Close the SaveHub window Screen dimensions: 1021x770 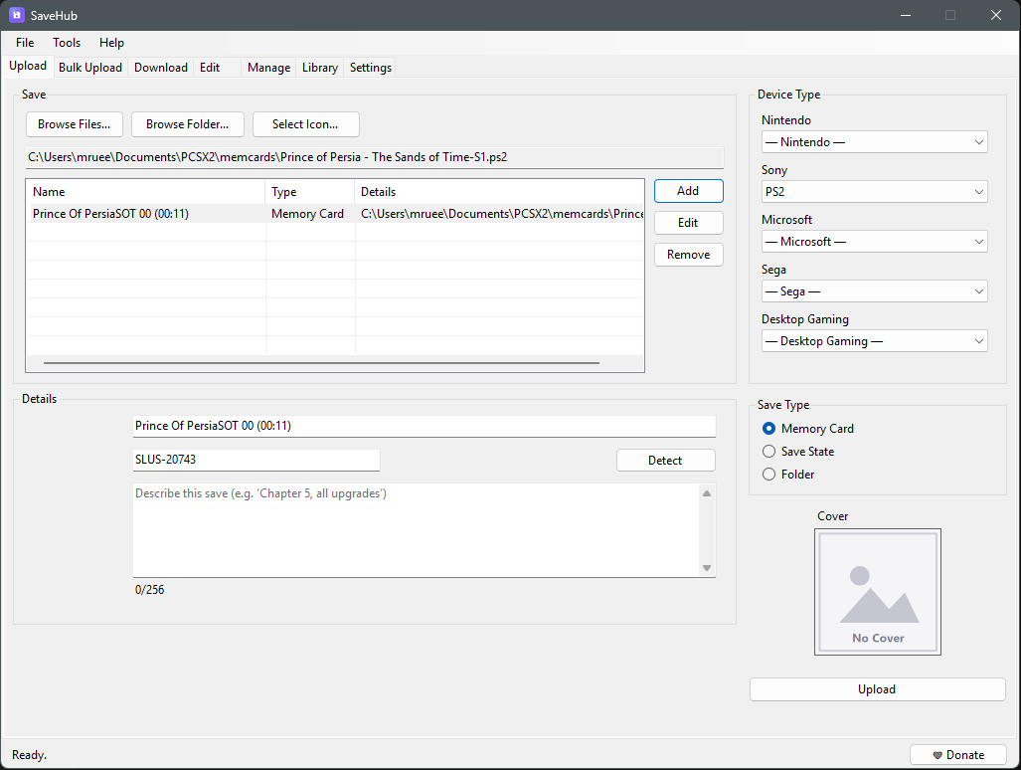tap(996, 15)
